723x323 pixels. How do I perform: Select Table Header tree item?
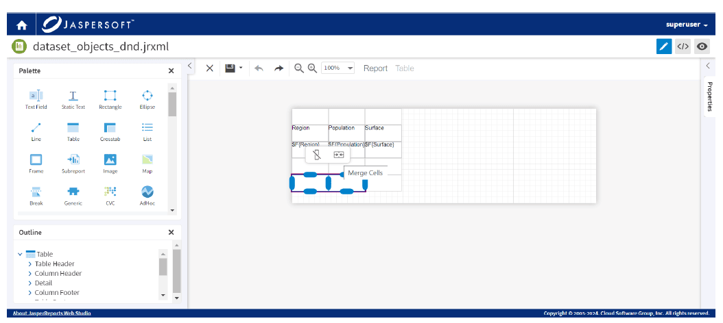tap(54, 263)
